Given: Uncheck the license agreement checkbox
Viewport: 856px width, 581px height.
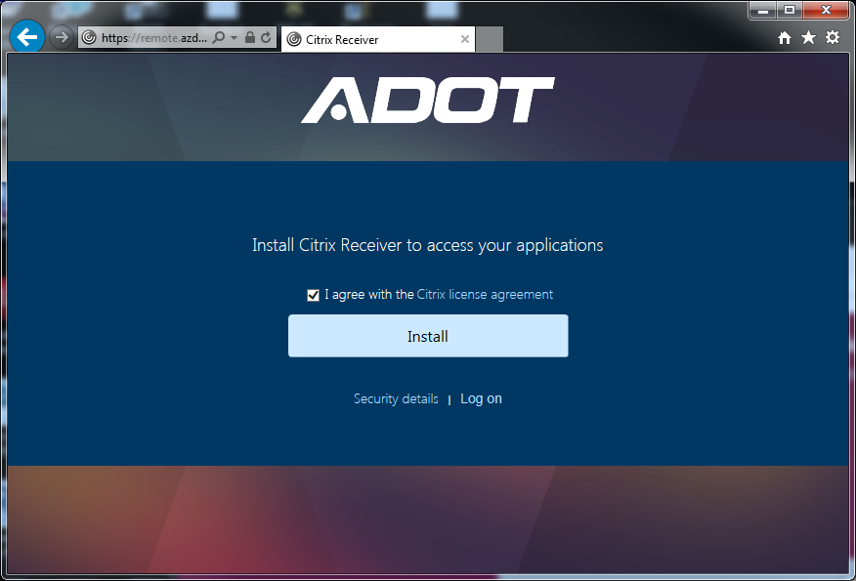Looking at the screenshot, I should tap(313, 295).
